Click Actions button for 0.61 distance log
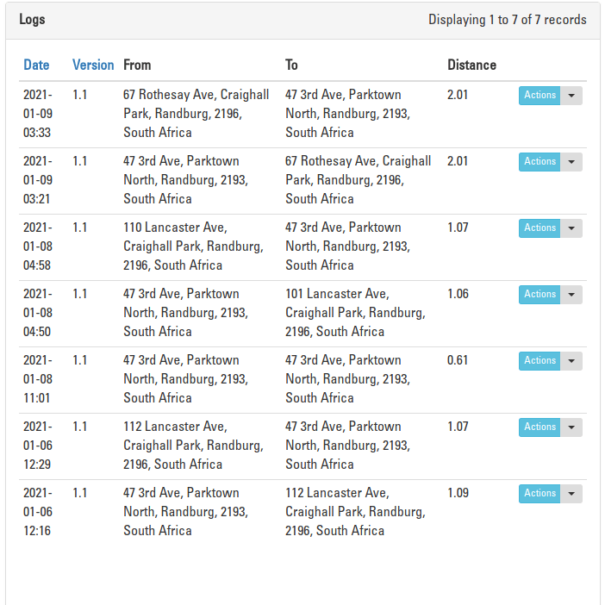Image resolution: width=605 pixels, height=605 pixels. pos(540,361)
